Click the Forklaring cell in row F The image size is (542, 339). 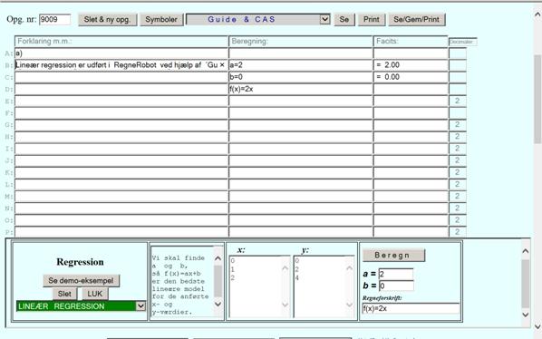pyautogui.click(x=121, y=112)
